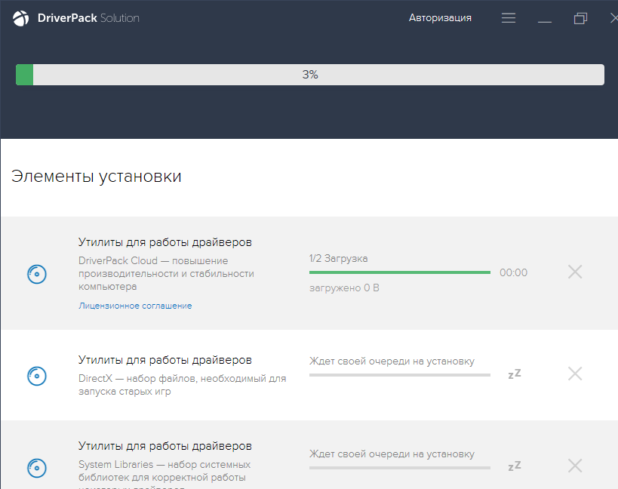Click the 00:00 timer for DriverPack Cloud

coord(513,272)
